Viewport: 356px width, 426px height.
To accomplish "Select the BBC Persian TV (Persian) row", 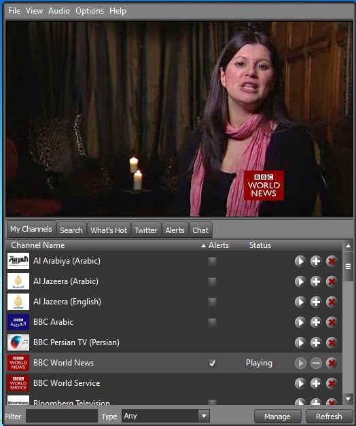I will [174, 342].
